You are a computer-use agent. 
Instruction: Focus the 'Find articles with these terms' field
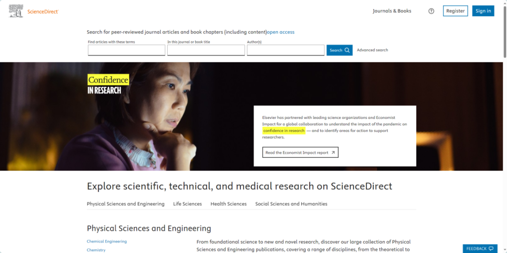coord(126,50)
